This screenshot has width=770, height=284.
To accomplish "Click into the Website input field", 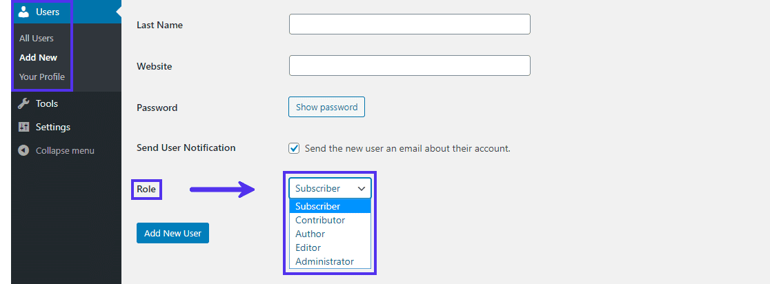I will pyautogui.click(x=409, y=66).
